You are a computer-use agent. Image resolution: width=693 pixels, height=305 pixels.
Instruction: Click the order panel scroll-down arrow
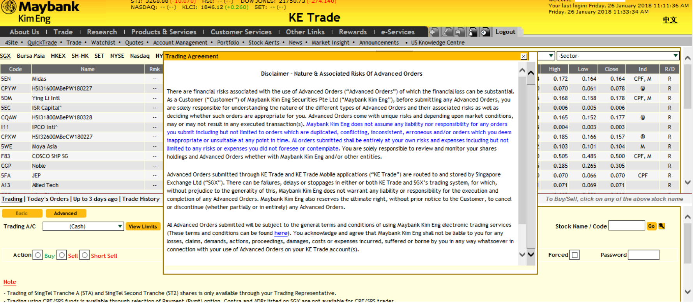tap(688, 291)
